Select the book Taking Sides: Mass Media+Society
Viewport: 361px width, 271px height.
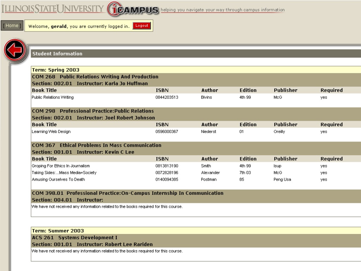pyautogui.click(x=64, y=173)
